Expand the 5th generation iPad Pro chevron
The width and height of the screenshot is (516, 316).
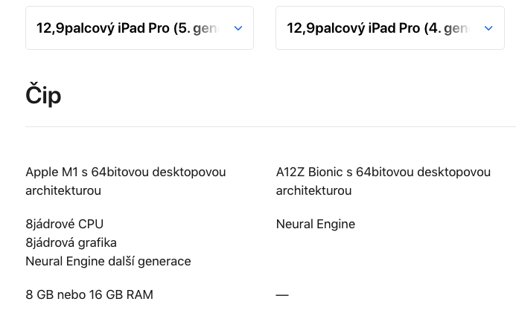238,28
